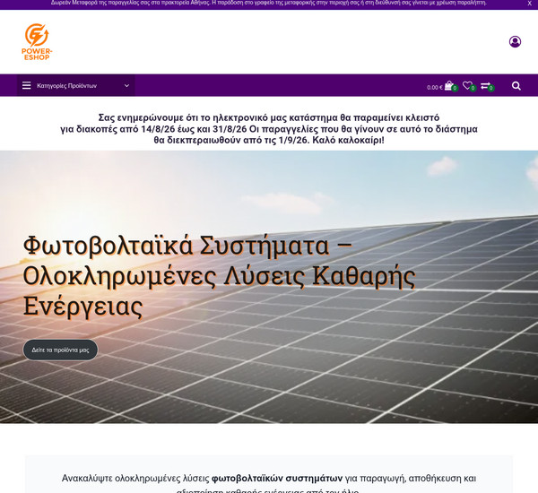Click the Δείτε τα προϊόντα μας button

click(x=60, y=350)
